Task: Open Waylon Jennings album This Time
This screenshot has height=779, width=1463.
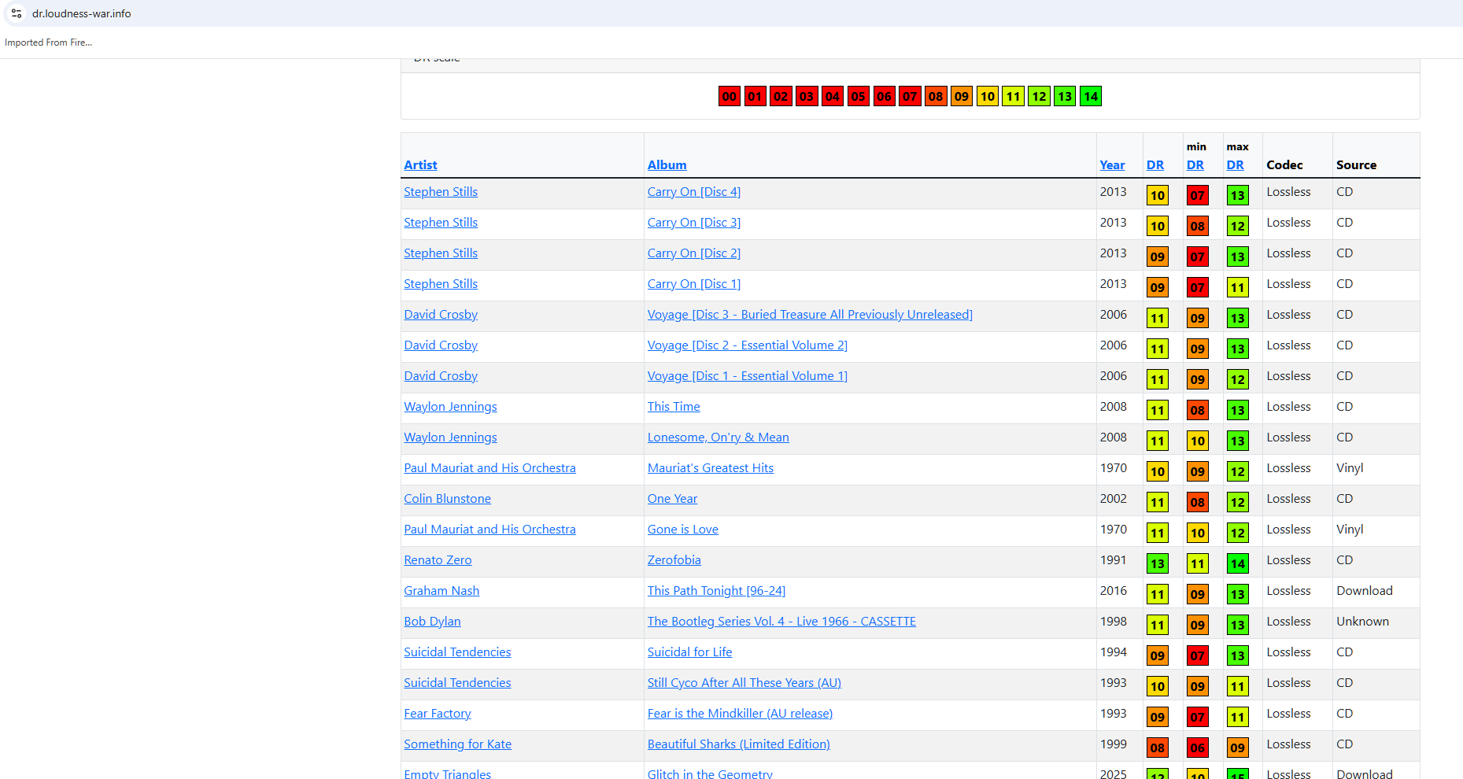Action: pyautogui.click(x=673, y=407)
